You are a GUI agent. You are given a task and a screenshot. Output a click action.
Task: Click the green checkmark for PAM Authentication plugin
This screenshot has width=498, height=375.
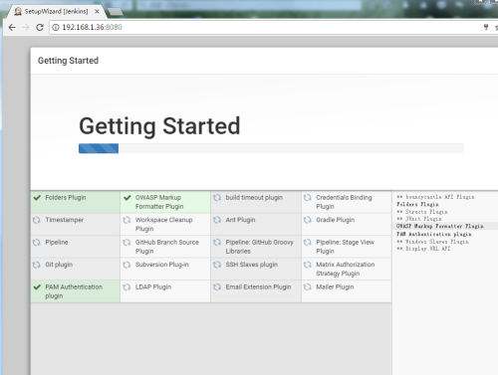pyautogui.click(x=37, y=287)
